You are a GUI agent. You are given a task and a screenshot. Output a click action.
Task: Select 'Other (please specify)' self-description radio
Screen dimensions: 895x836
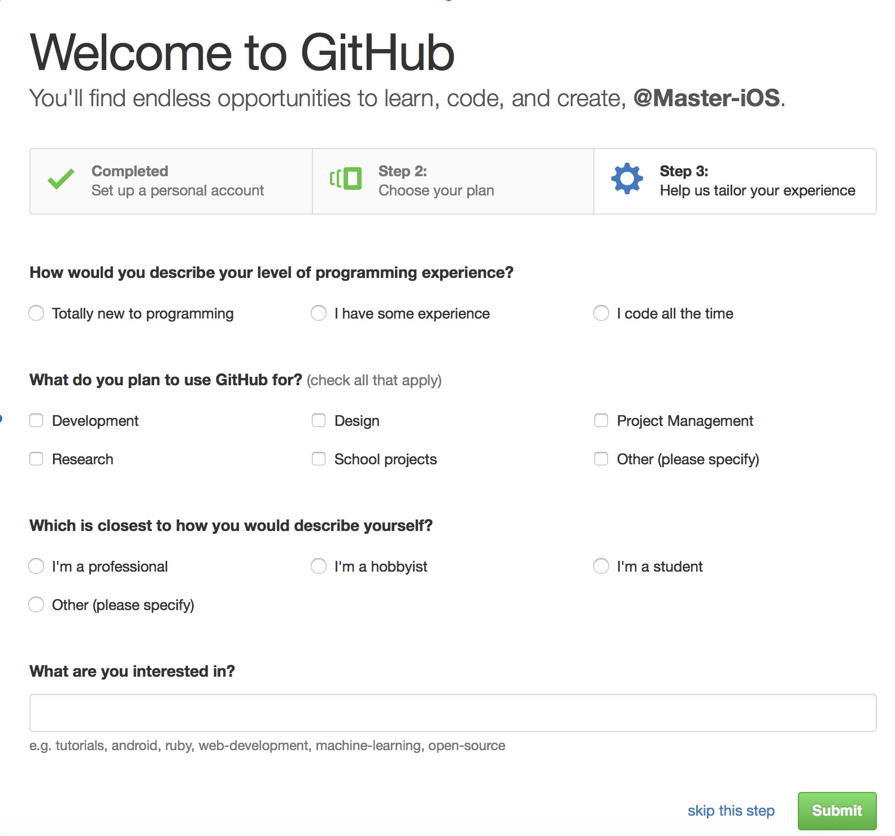[36, 604]
